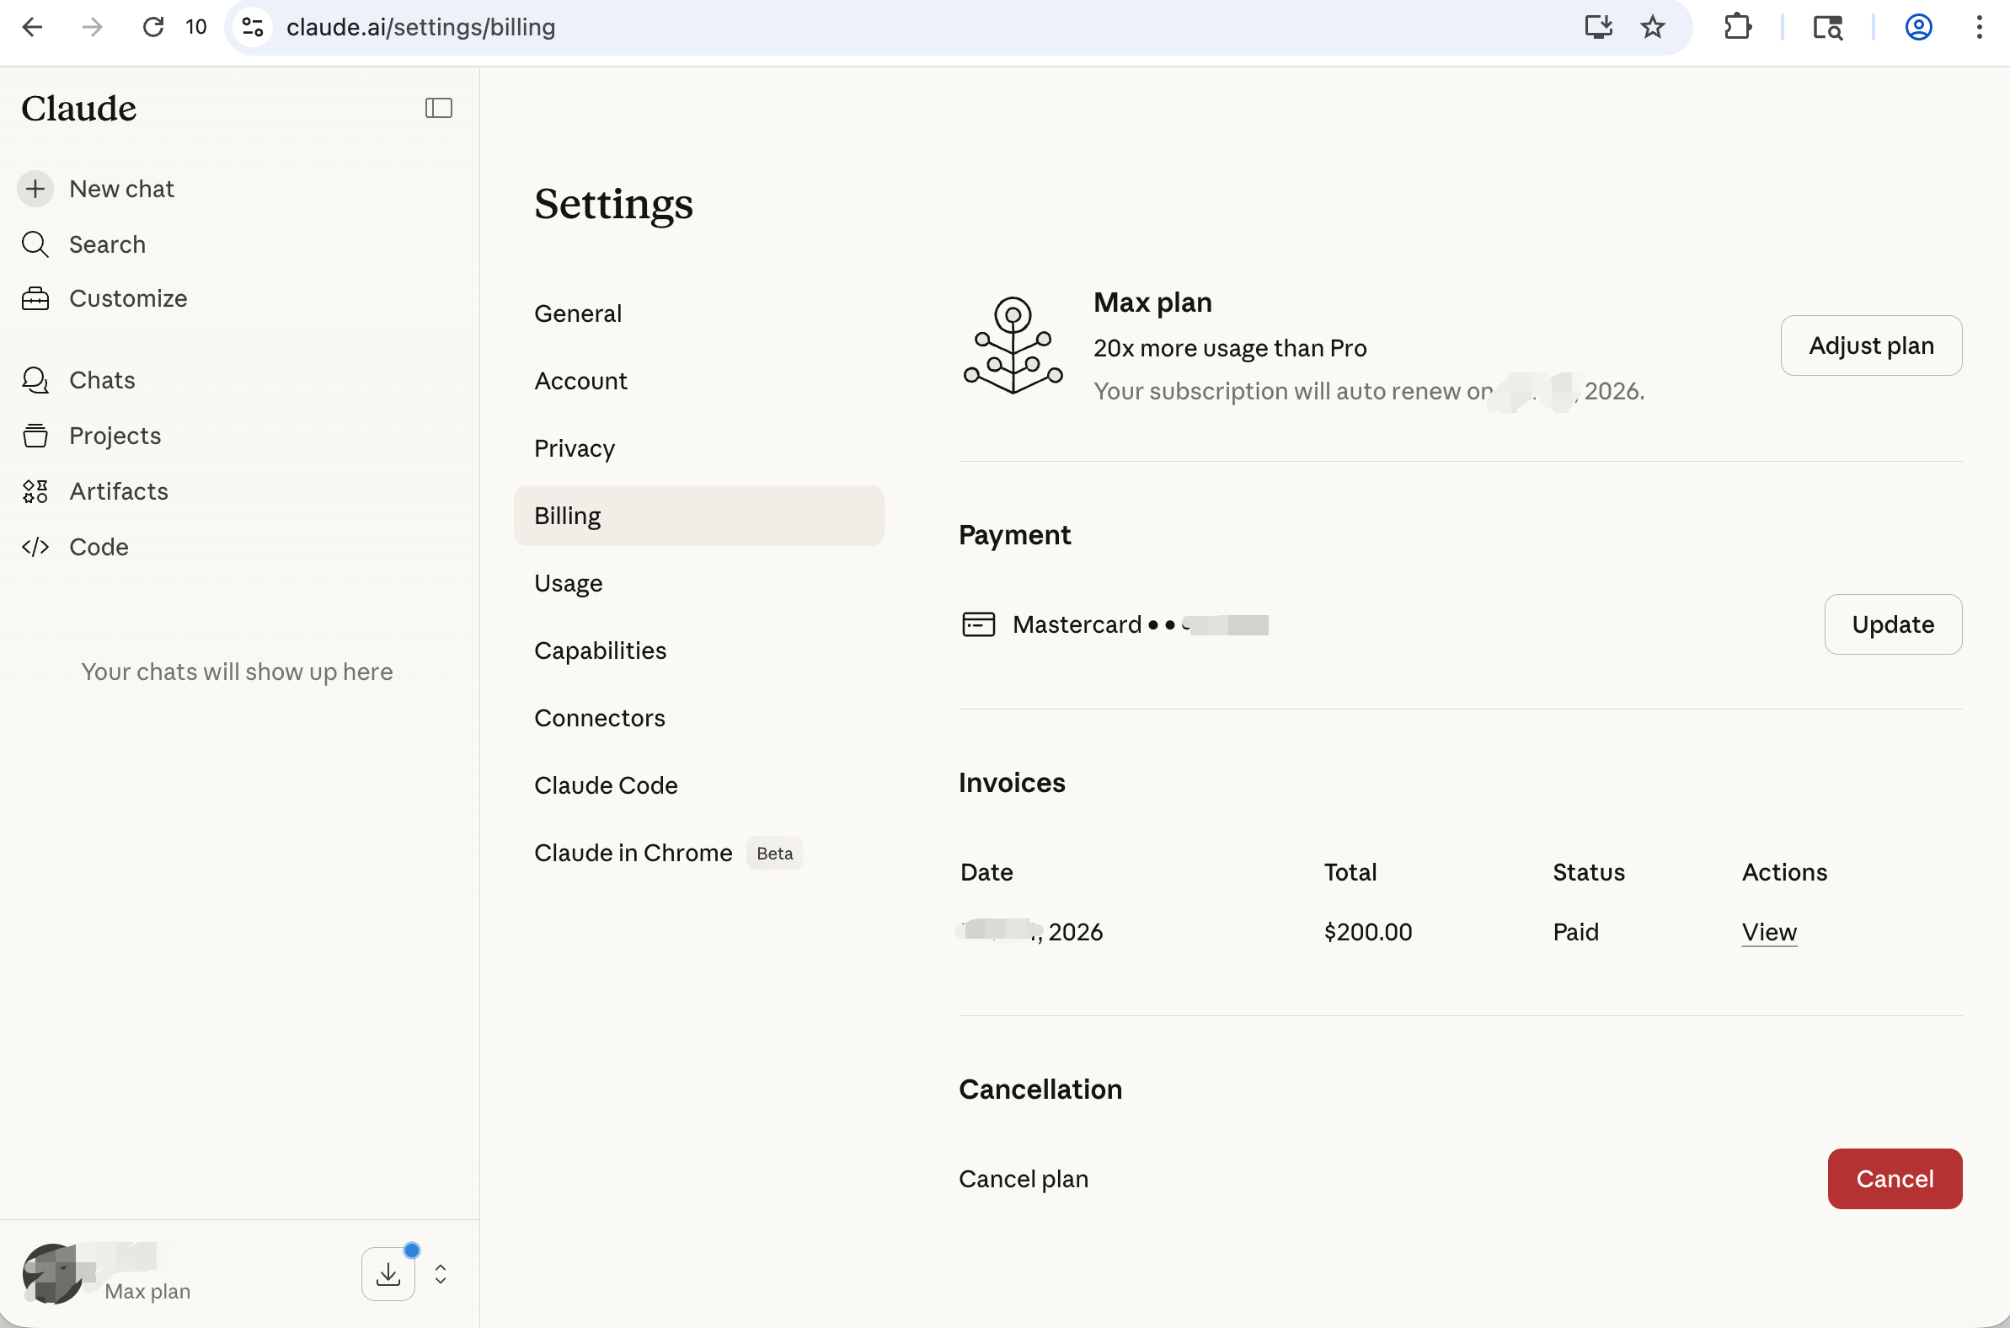Click the Code brackets icon

click(35, 547)
